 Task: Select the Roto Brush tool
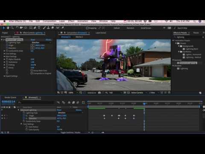tap(58, 28)
